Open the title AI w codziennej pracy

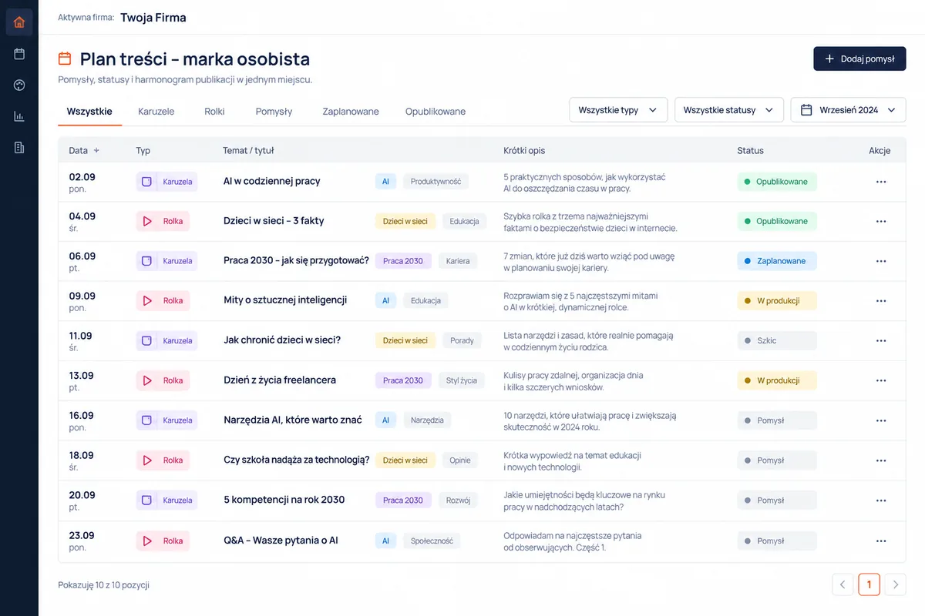272,182
